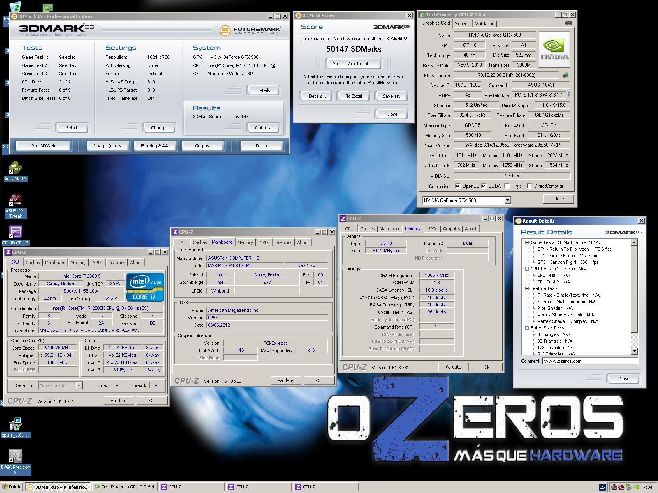Click Submit Your Results button
The width and height of the screenshot is (658, 493).
point(354,64)
